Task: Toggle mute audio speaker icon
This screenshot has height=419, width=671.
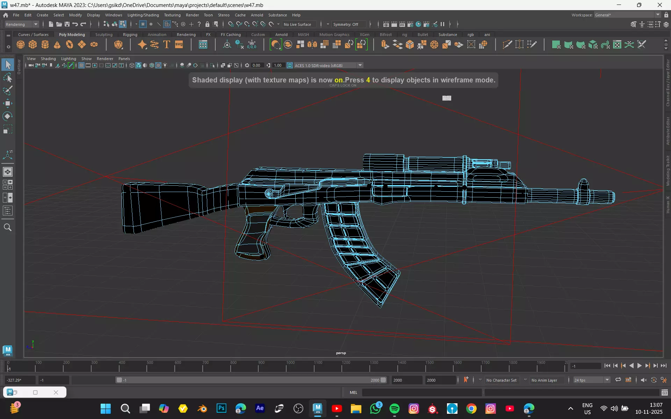Action: point(644,380)
